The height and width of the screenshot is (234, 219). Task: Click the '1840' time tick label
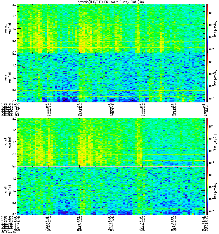(79, 230)
